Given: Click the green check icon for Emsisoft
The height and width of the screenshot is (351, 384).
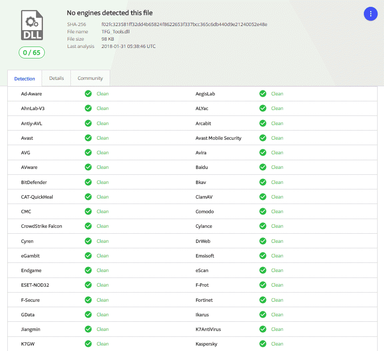Looking at the screenshot, I should click(x=263, y=256).
